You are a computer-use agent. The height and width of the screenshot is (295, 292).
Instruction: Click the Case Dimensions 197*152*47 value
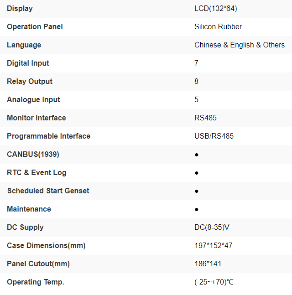pos(213,245)
